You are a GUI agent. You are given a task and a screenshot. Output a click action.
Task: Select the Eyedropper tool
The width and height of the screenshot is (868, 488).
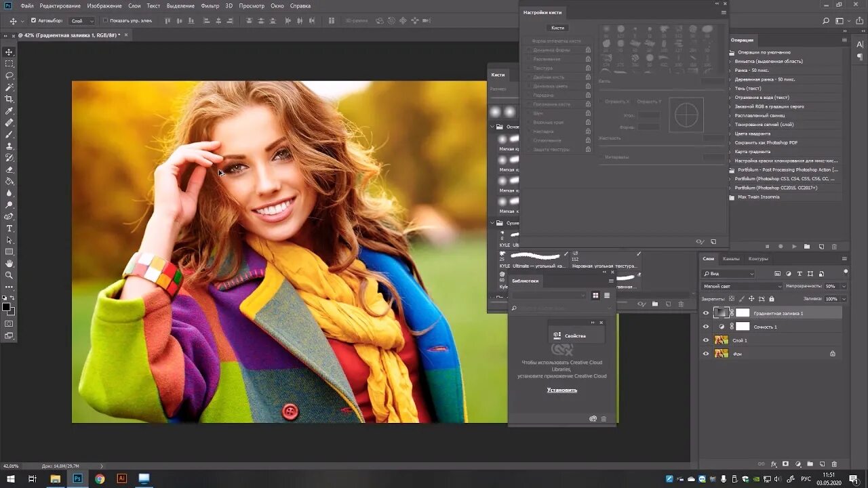click(x=9, y=110)
